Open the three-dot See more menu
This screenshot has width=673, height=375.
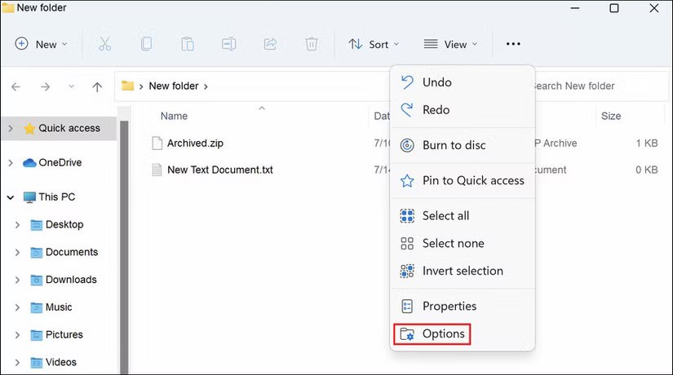[x=513, y=44]
